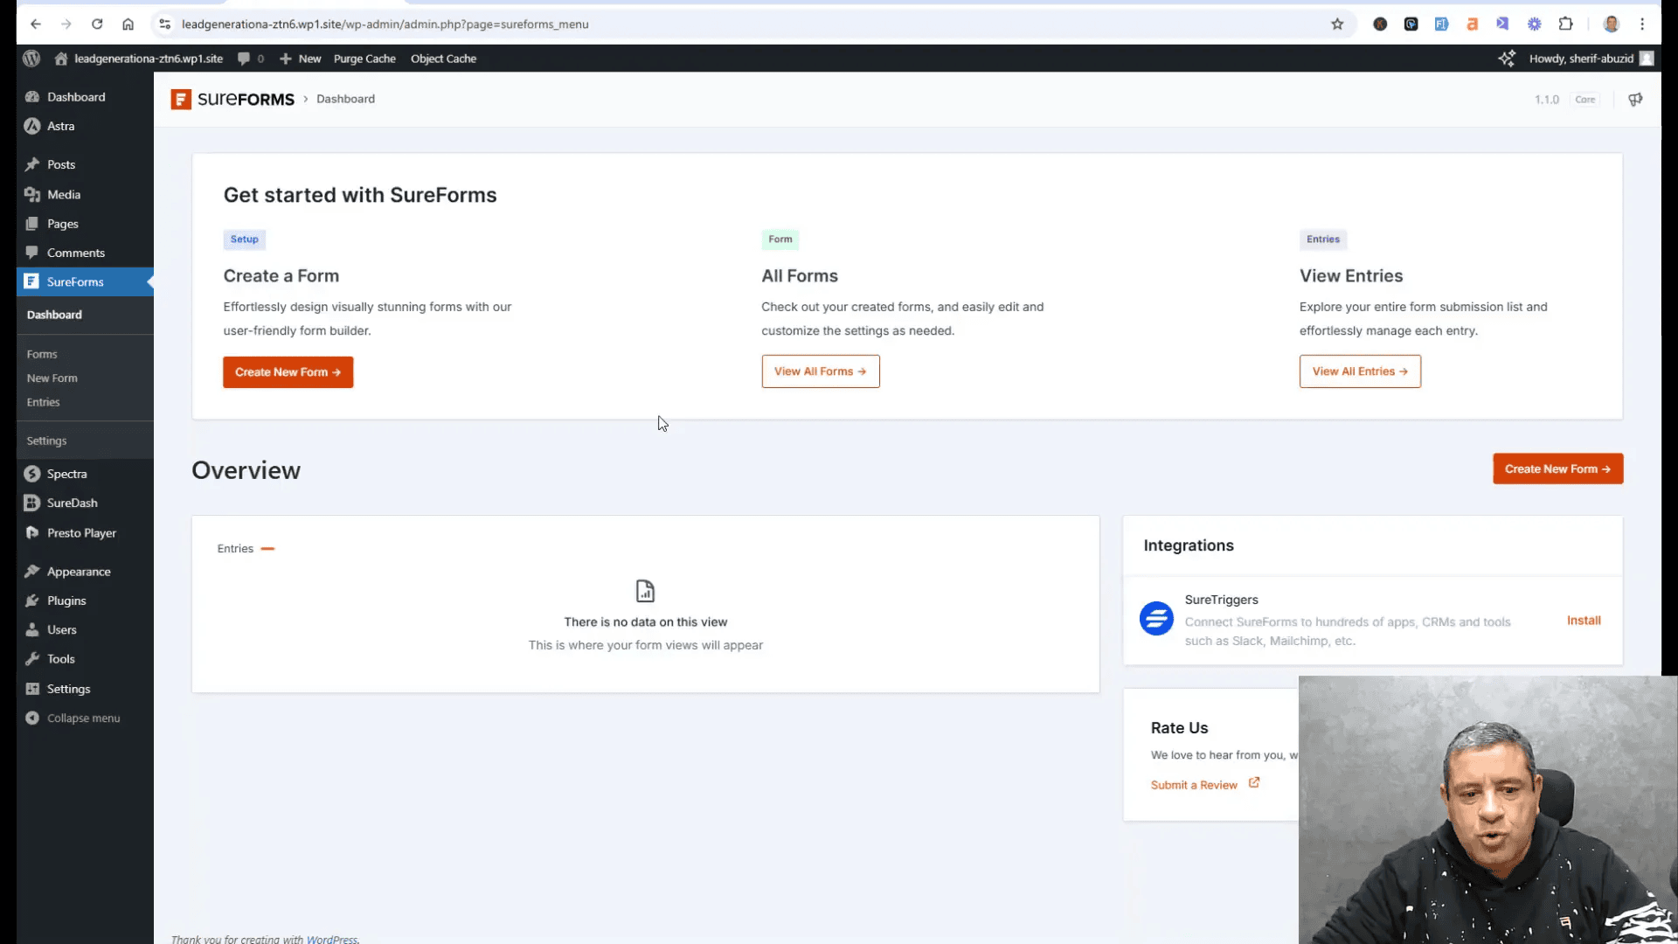Open the Chrome browser menu with three dots
Viewport: 1678px width, 944px height.
click(1644, 24)
